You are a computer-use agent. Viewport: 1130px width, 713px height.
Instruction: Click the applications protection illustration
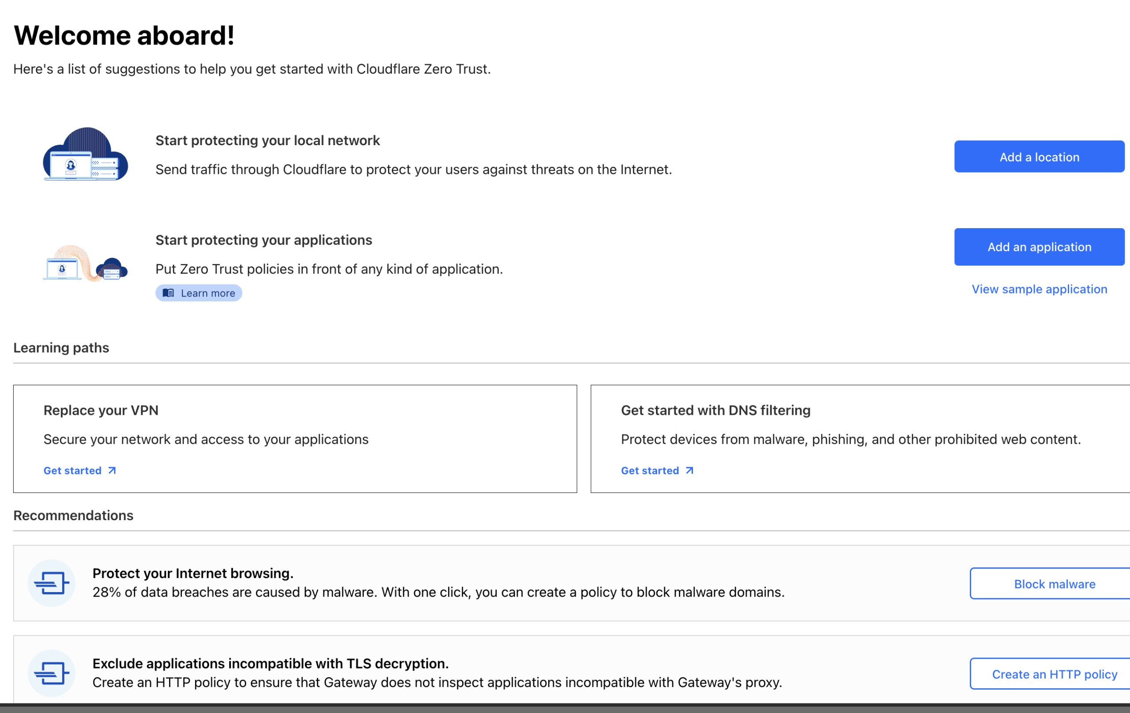point(85,263)
